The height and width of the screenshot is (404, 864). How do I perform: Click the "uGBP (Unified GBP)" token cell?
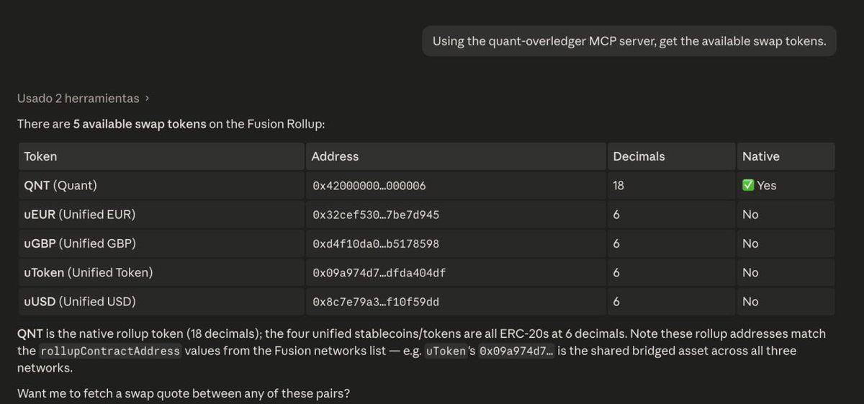(x=161, y=243)
